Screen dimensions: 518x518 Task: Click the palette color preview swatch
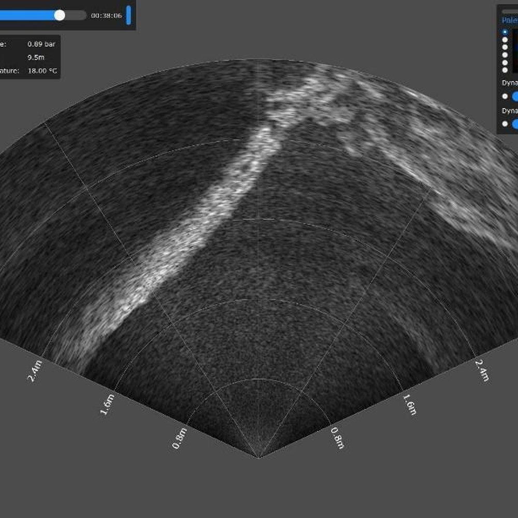(515, 51)
